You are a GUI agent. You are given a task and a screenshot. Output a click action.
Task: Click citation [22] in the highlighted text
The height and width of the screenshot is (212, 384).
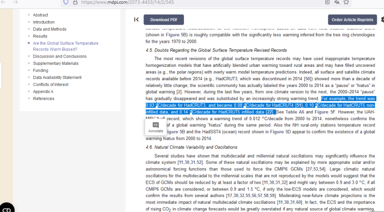[x=270, y=112]
